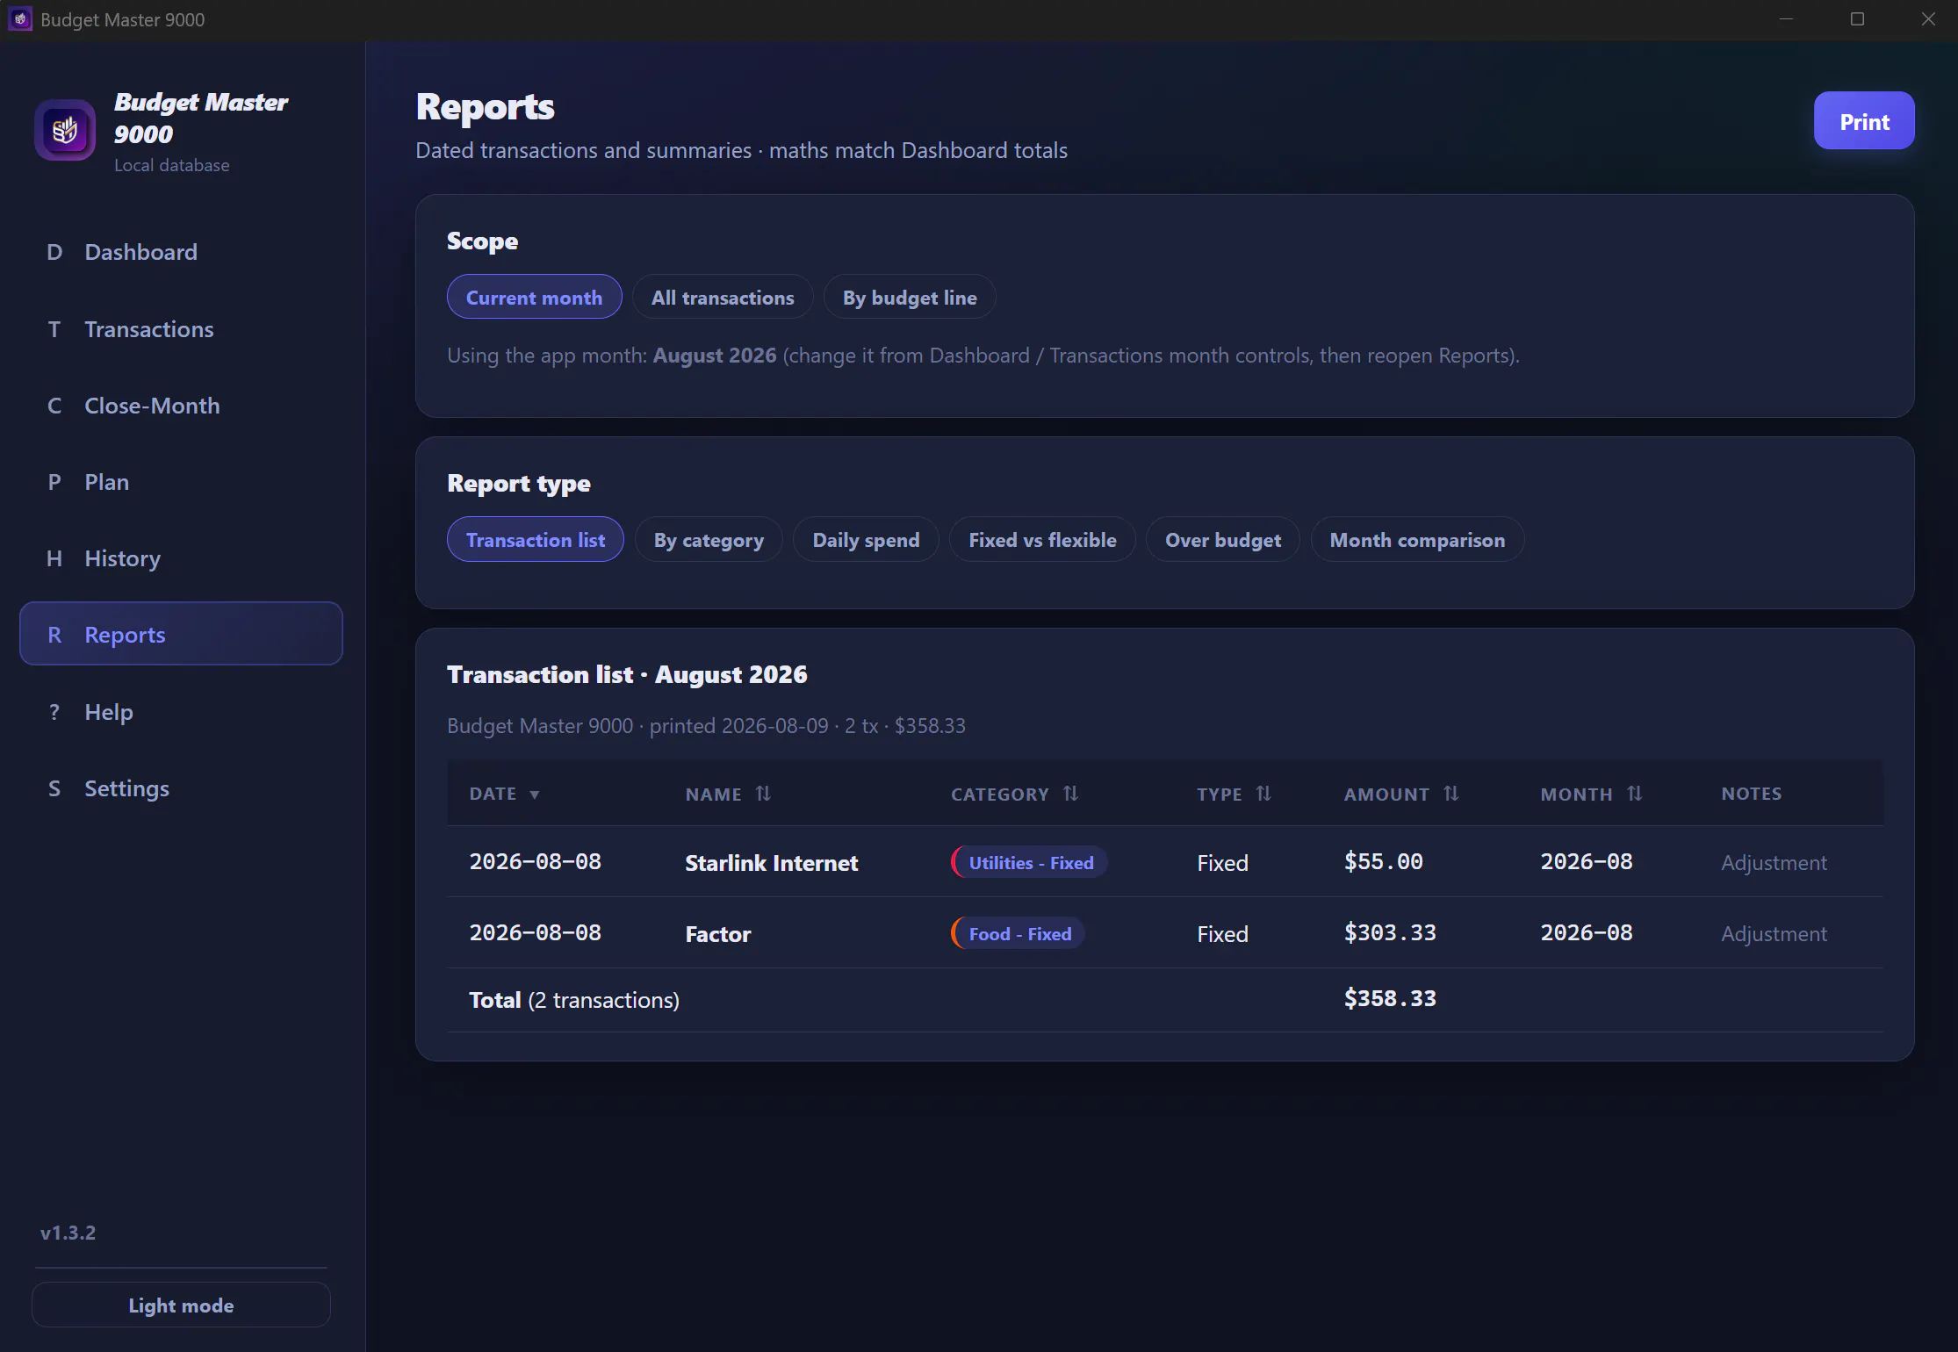
Task: Choose the Daily spend report type
Action: tap(866, 540)
